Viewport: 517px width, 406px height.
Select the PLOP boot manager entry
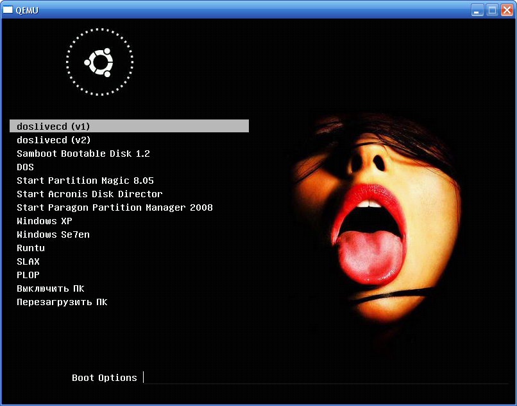[28, 275]
